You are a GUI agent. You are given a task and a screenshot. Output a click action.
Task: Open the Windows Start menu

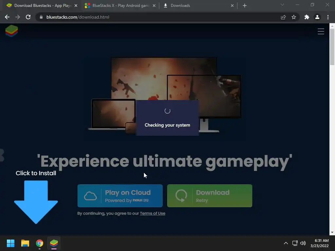10,243
